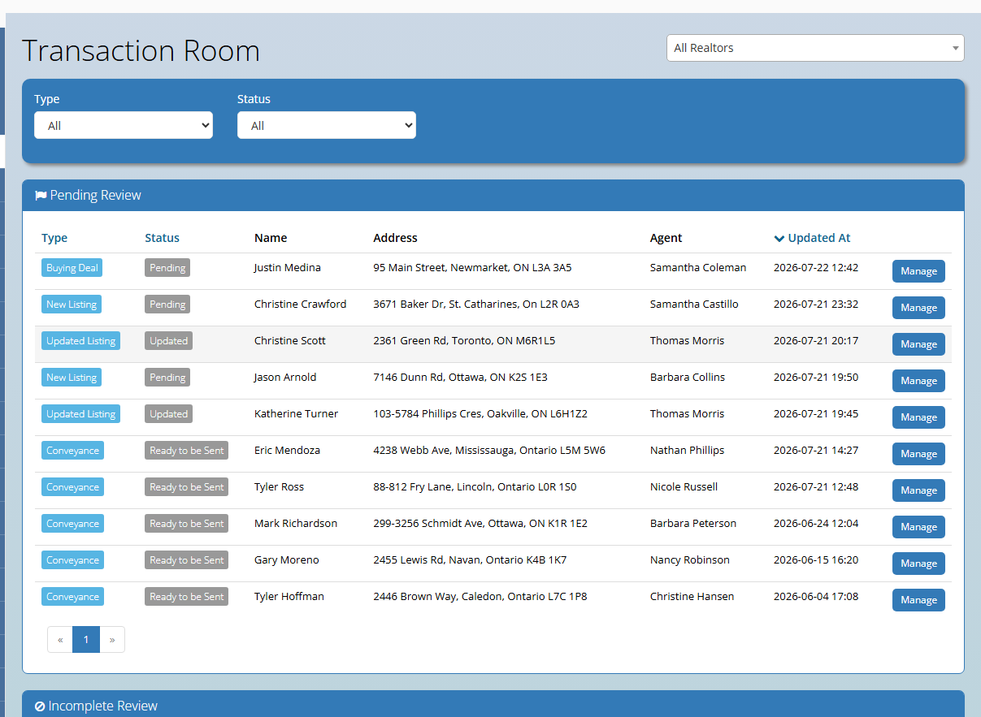Click agent name Barbara Peterson
The height and width of the screenshot is (717, 981).
click(x=693, y=523)
